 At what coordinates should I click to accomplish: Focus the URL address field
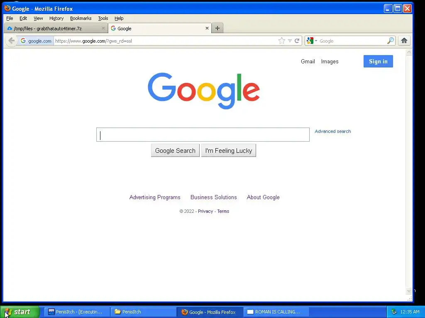pyautogui.click(x=165, y=41)
